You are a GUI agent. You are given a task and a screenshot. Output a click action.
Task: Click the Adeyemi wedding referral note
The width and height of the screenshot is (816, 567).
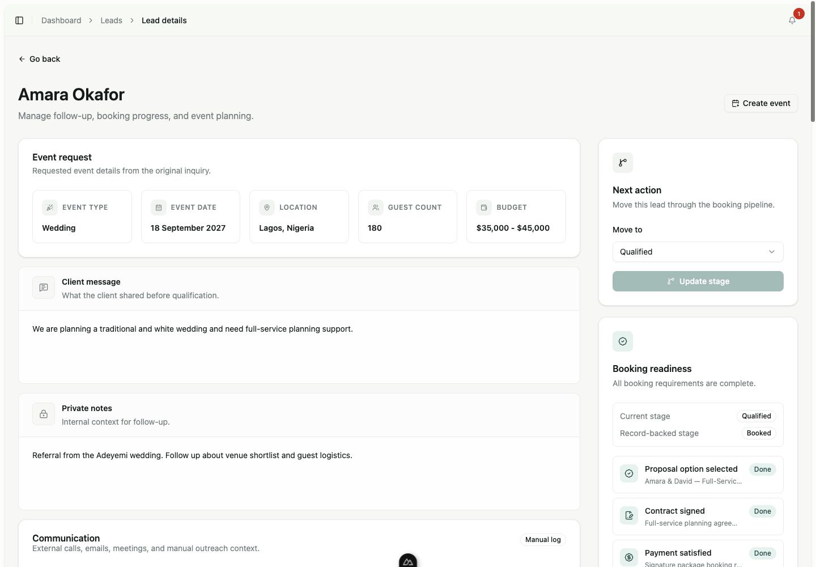193,455
